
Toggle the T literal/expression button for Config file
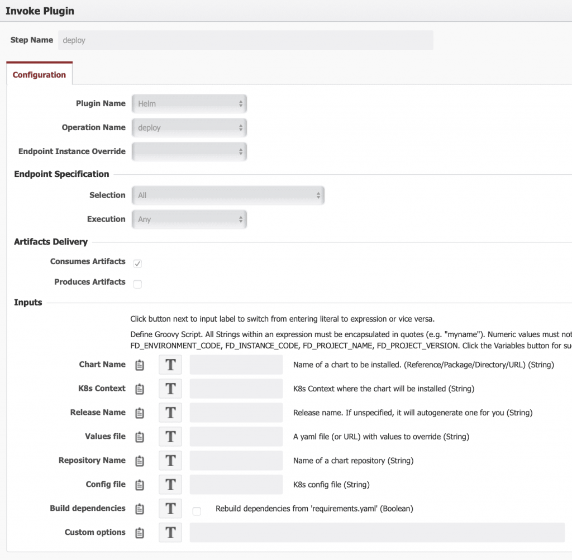click(x=170, y=485)
